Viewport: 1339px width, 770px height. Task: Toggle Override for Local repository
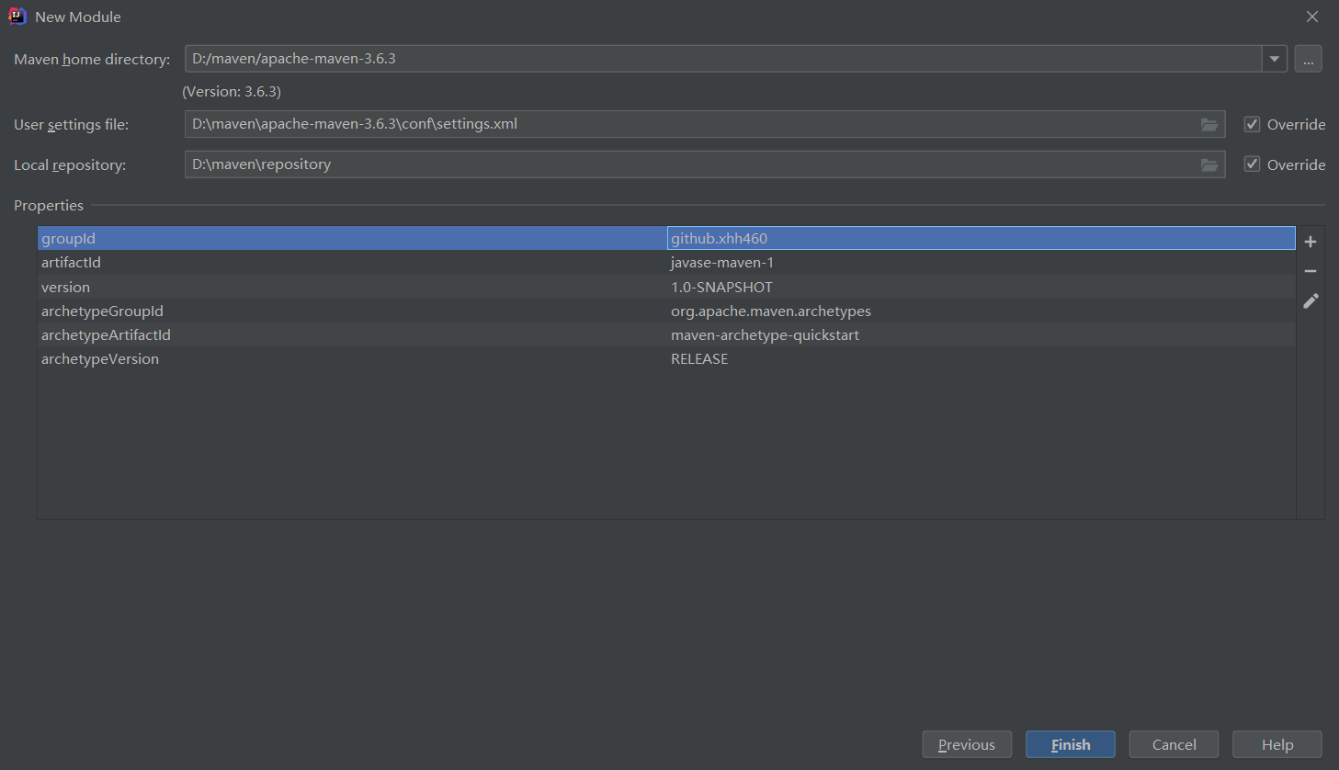pyautogui.click(x=1252, y=164)
